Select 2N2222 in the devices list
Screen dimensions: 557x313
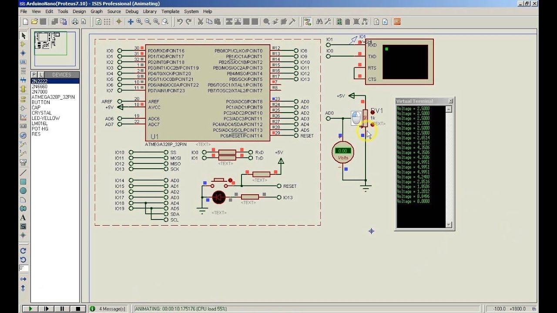55,81
